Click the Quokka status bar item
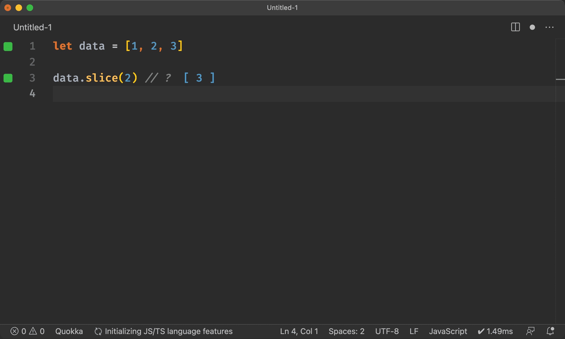The width and height of the screenshot is (565, 339). coord(69,331)
